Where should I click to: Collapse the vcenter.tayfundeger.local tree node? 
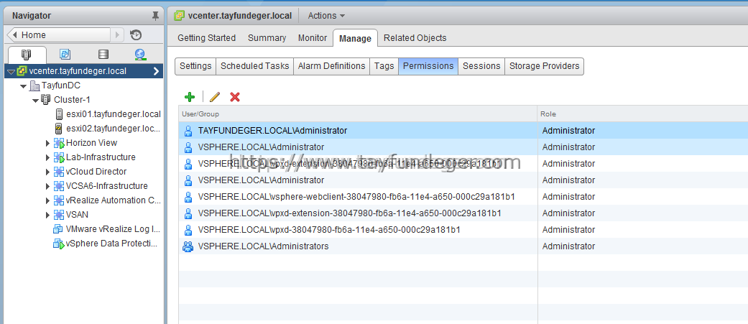click(x=11, y=72)
